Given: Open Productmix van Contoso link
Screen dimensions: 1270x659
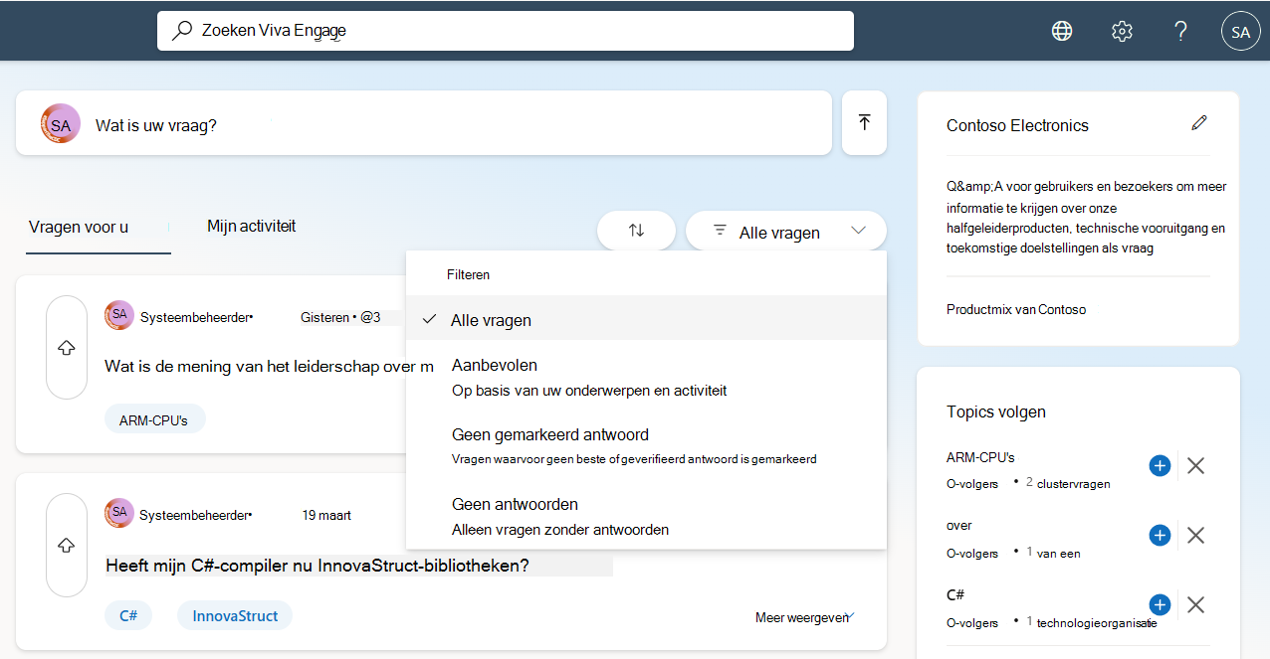Looking at the screenshot, I should [x=1016, y=309].
